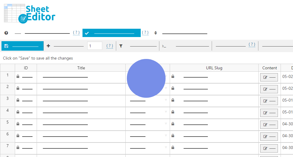Screen dimensions: 293x157
Task: Select row header 3
Action: pos(7,101)
